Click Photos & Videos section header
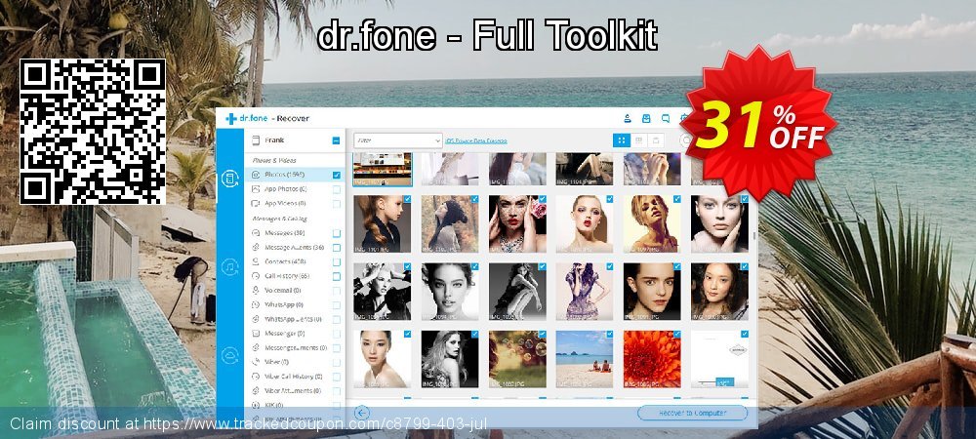Image resolution: width=976 pixels, height=439 pixels. point(274,160)
